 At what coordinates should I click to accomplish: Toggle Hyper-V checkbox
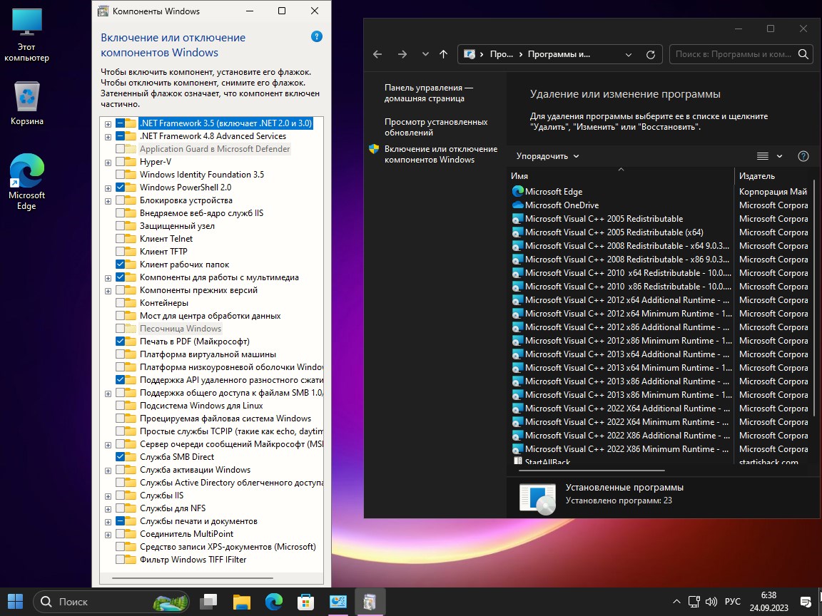coord(120,162)
